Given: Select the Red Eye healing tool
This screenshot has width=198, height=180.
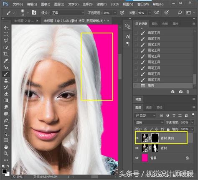Looking at the screenshot, I should click(x=6, y=67).
